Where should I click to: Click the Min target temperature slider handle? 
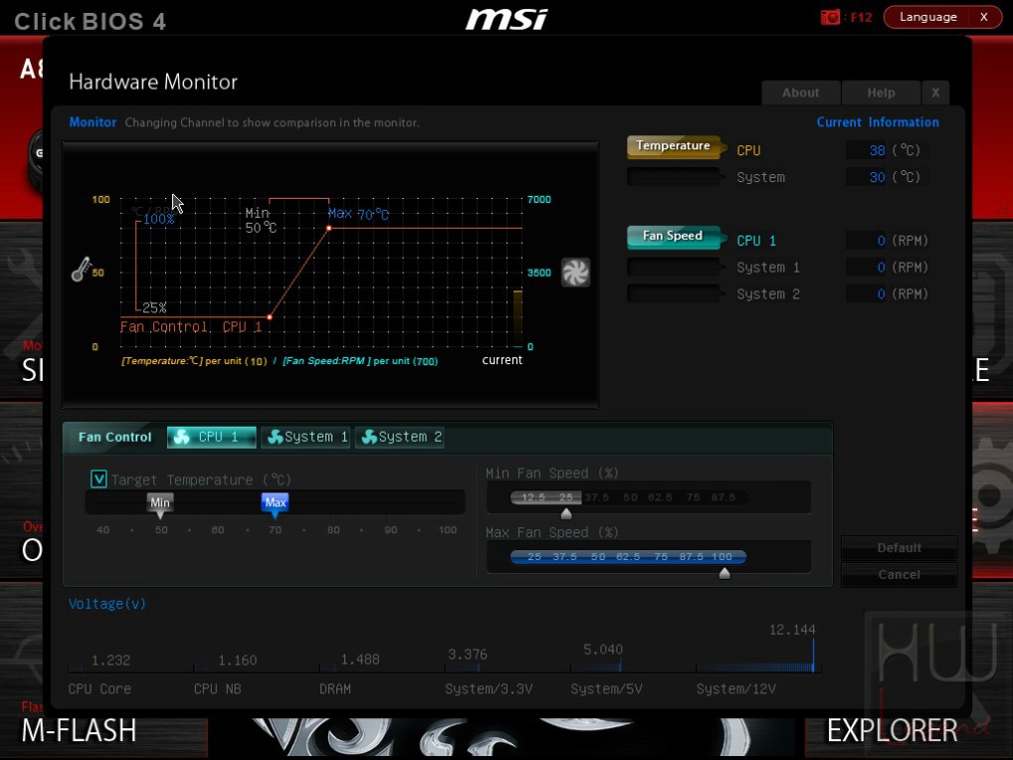[x=160, y=505]
